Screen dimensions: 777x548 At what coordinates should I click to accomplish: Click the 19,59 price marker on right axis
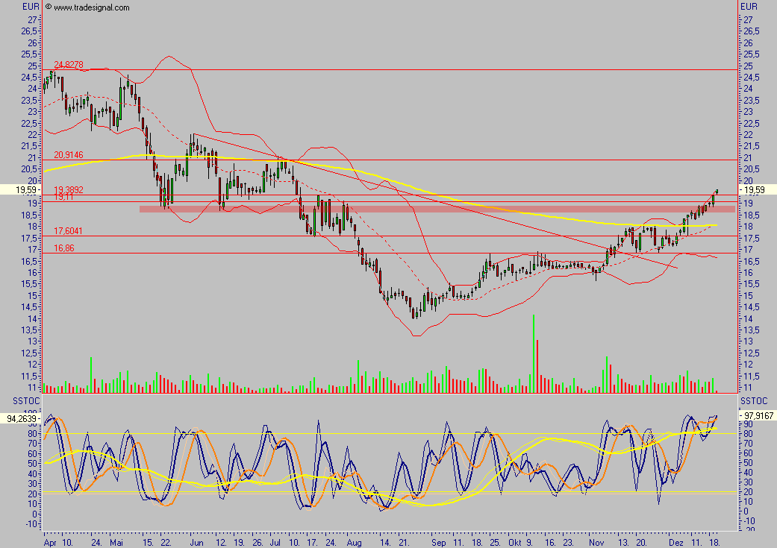click(754, 189)
